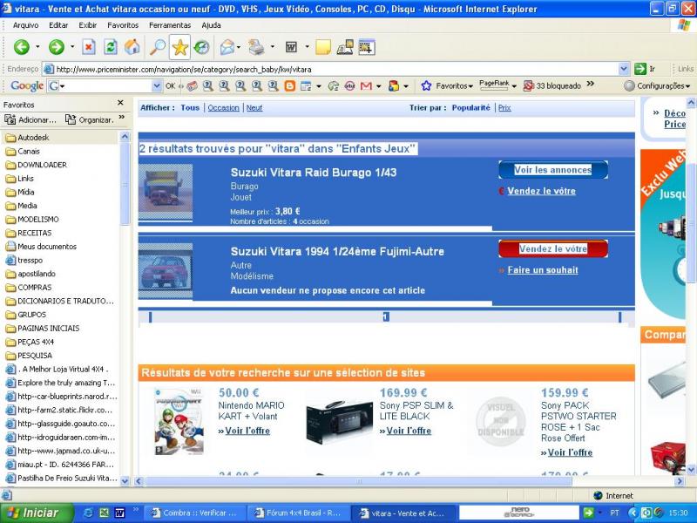697x523 pixels.
Task: Open the DOWNLOADER favorites folder
Action: pos(42,165)
